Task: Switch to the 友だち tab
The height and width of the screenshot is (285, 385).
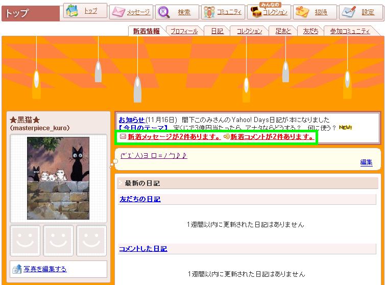Action: tap(310, 31)
